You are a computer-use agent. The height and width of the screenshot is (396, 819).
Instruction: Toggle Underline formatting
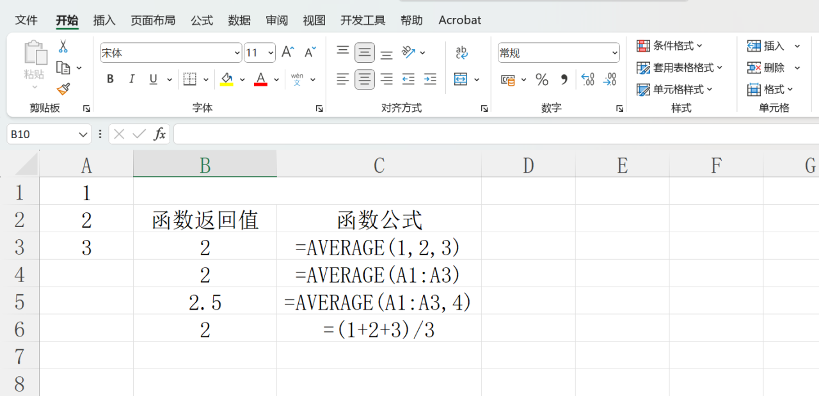point(153,79)
